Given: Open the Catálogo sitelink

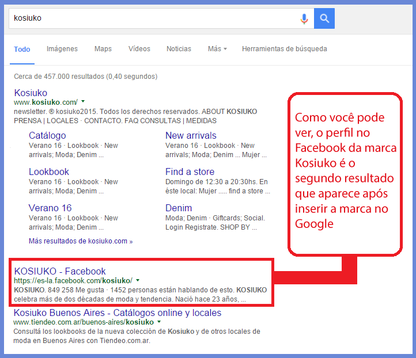Looking at the screenshot, I should (x=47, y=135).
